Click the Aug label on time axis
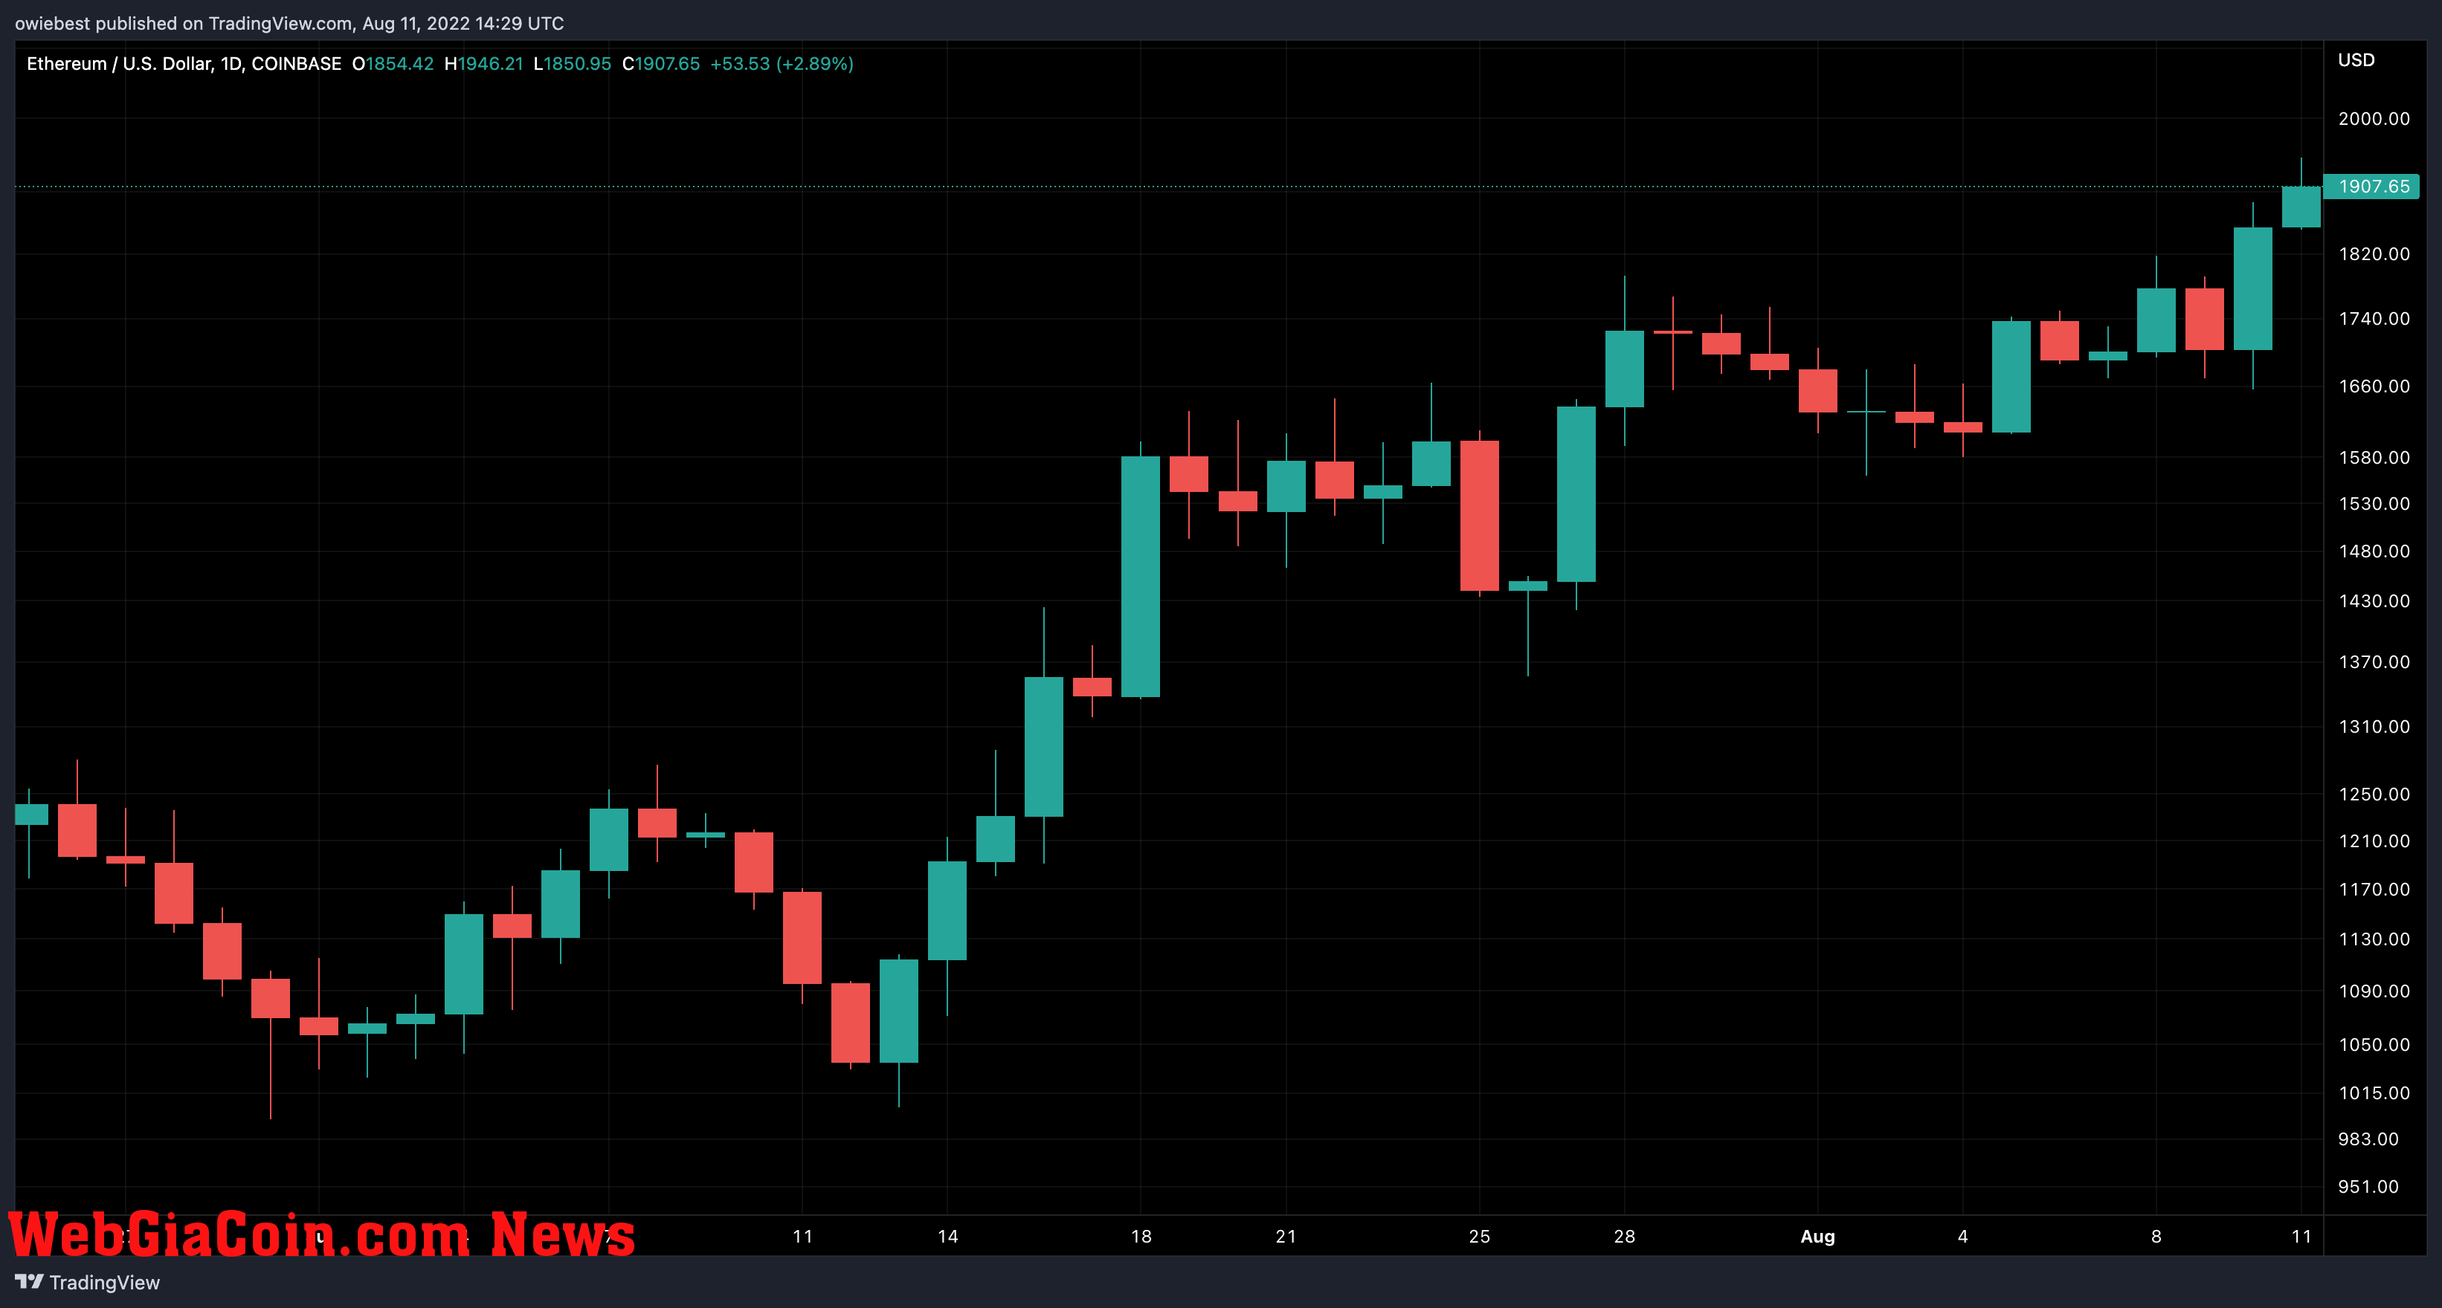This screenshot has width=2442, height=1308. pyautogui.click(x=1817, y=1236)
